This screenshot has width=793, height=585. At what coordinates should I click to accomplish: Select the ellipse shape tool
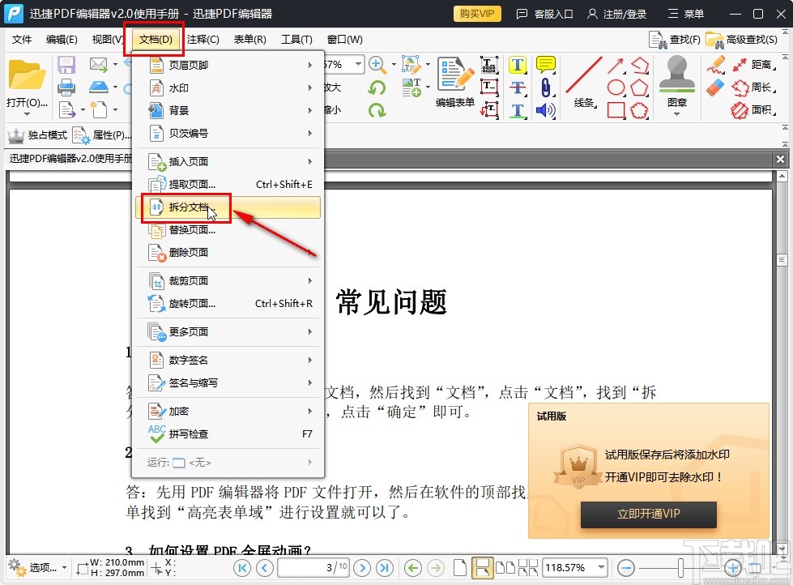[x=616, y=88]
